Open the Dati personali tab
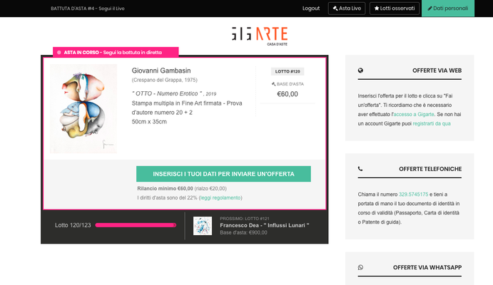493x285 pixels. coord(448,9)
